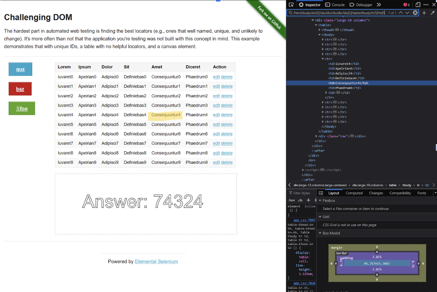
Task: Collapse the div large-10 columns node
Action: click(x=313, y=20)
